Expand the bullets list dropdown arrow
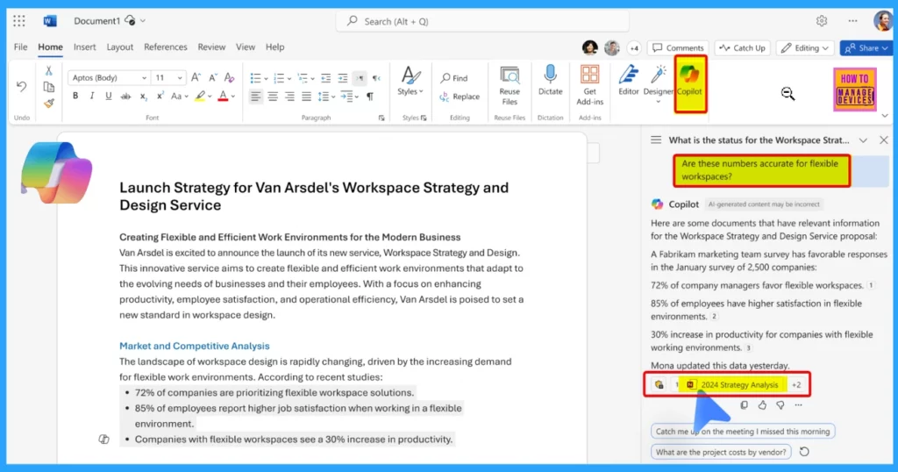Viewport: 898px width, 472px height. (x=266, y=78)
